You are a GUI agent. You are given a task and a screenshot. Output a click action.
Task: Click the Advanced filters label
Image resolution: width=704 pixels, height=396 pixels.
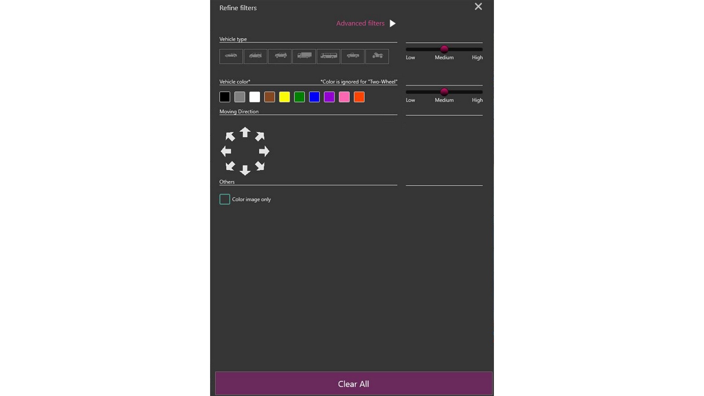[361, 23]
